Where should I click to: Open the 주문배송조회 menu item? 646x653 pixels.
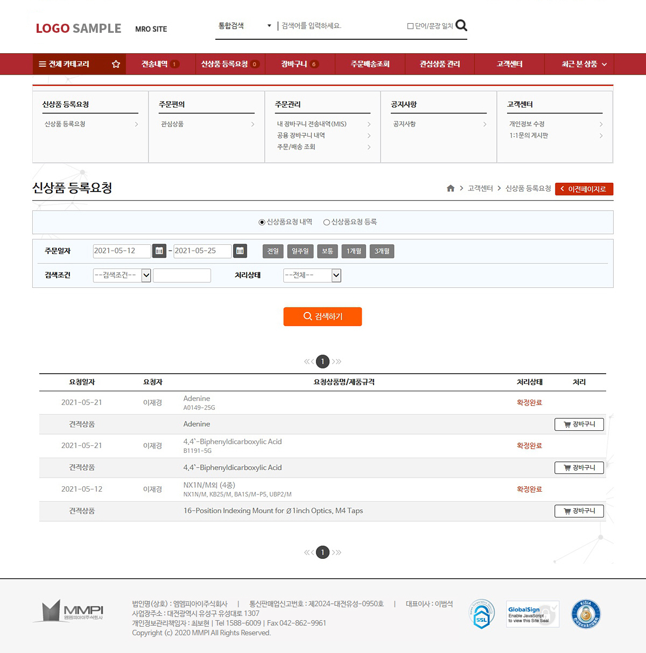tap(370, 64)
